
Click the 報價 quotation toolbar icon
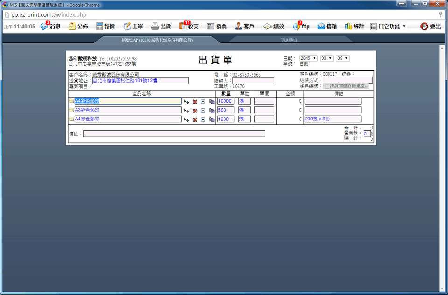click(x=105, y=27)
